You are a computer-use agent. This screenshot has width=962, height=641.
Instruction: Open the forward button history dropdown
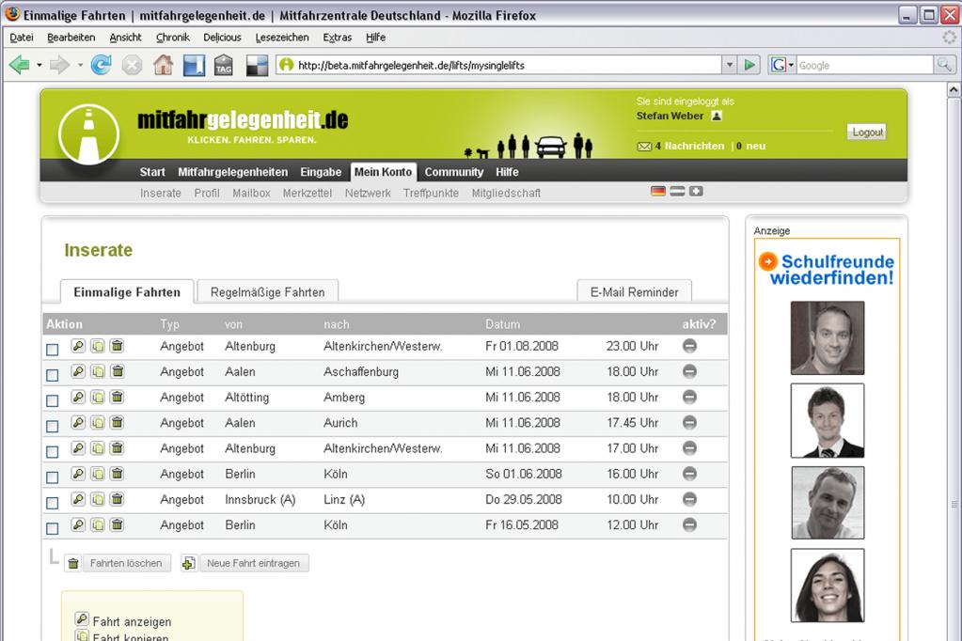click(x=80, y=65)
